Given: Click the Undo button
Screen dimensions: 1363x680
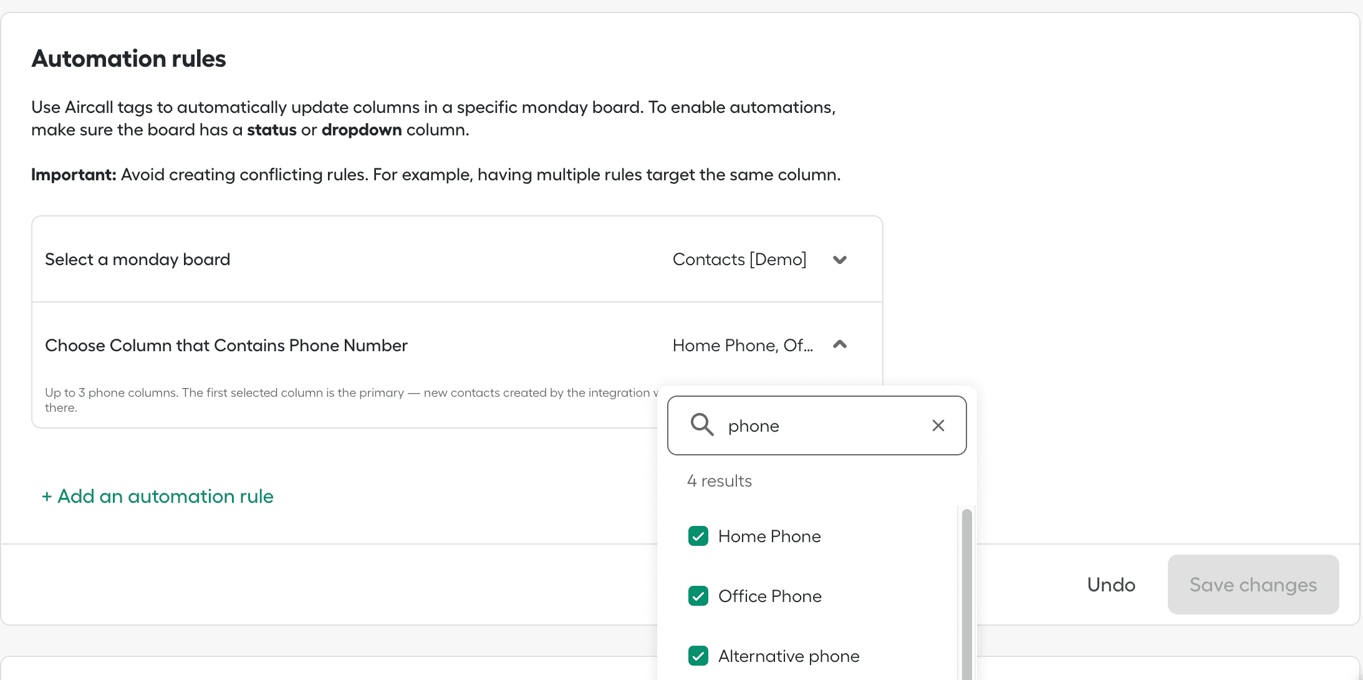Looking at the screenshot, I should (1111, 585).
